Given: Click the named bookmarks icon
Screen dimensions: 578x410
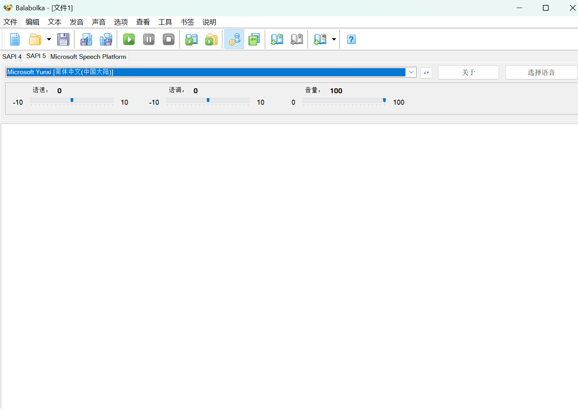Looking at the screenshot, I should coord(320,39).
